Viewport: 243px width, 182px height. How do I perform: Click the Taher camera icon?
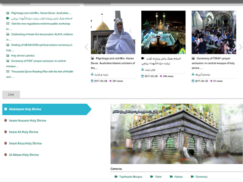click(x=151, y=176)
